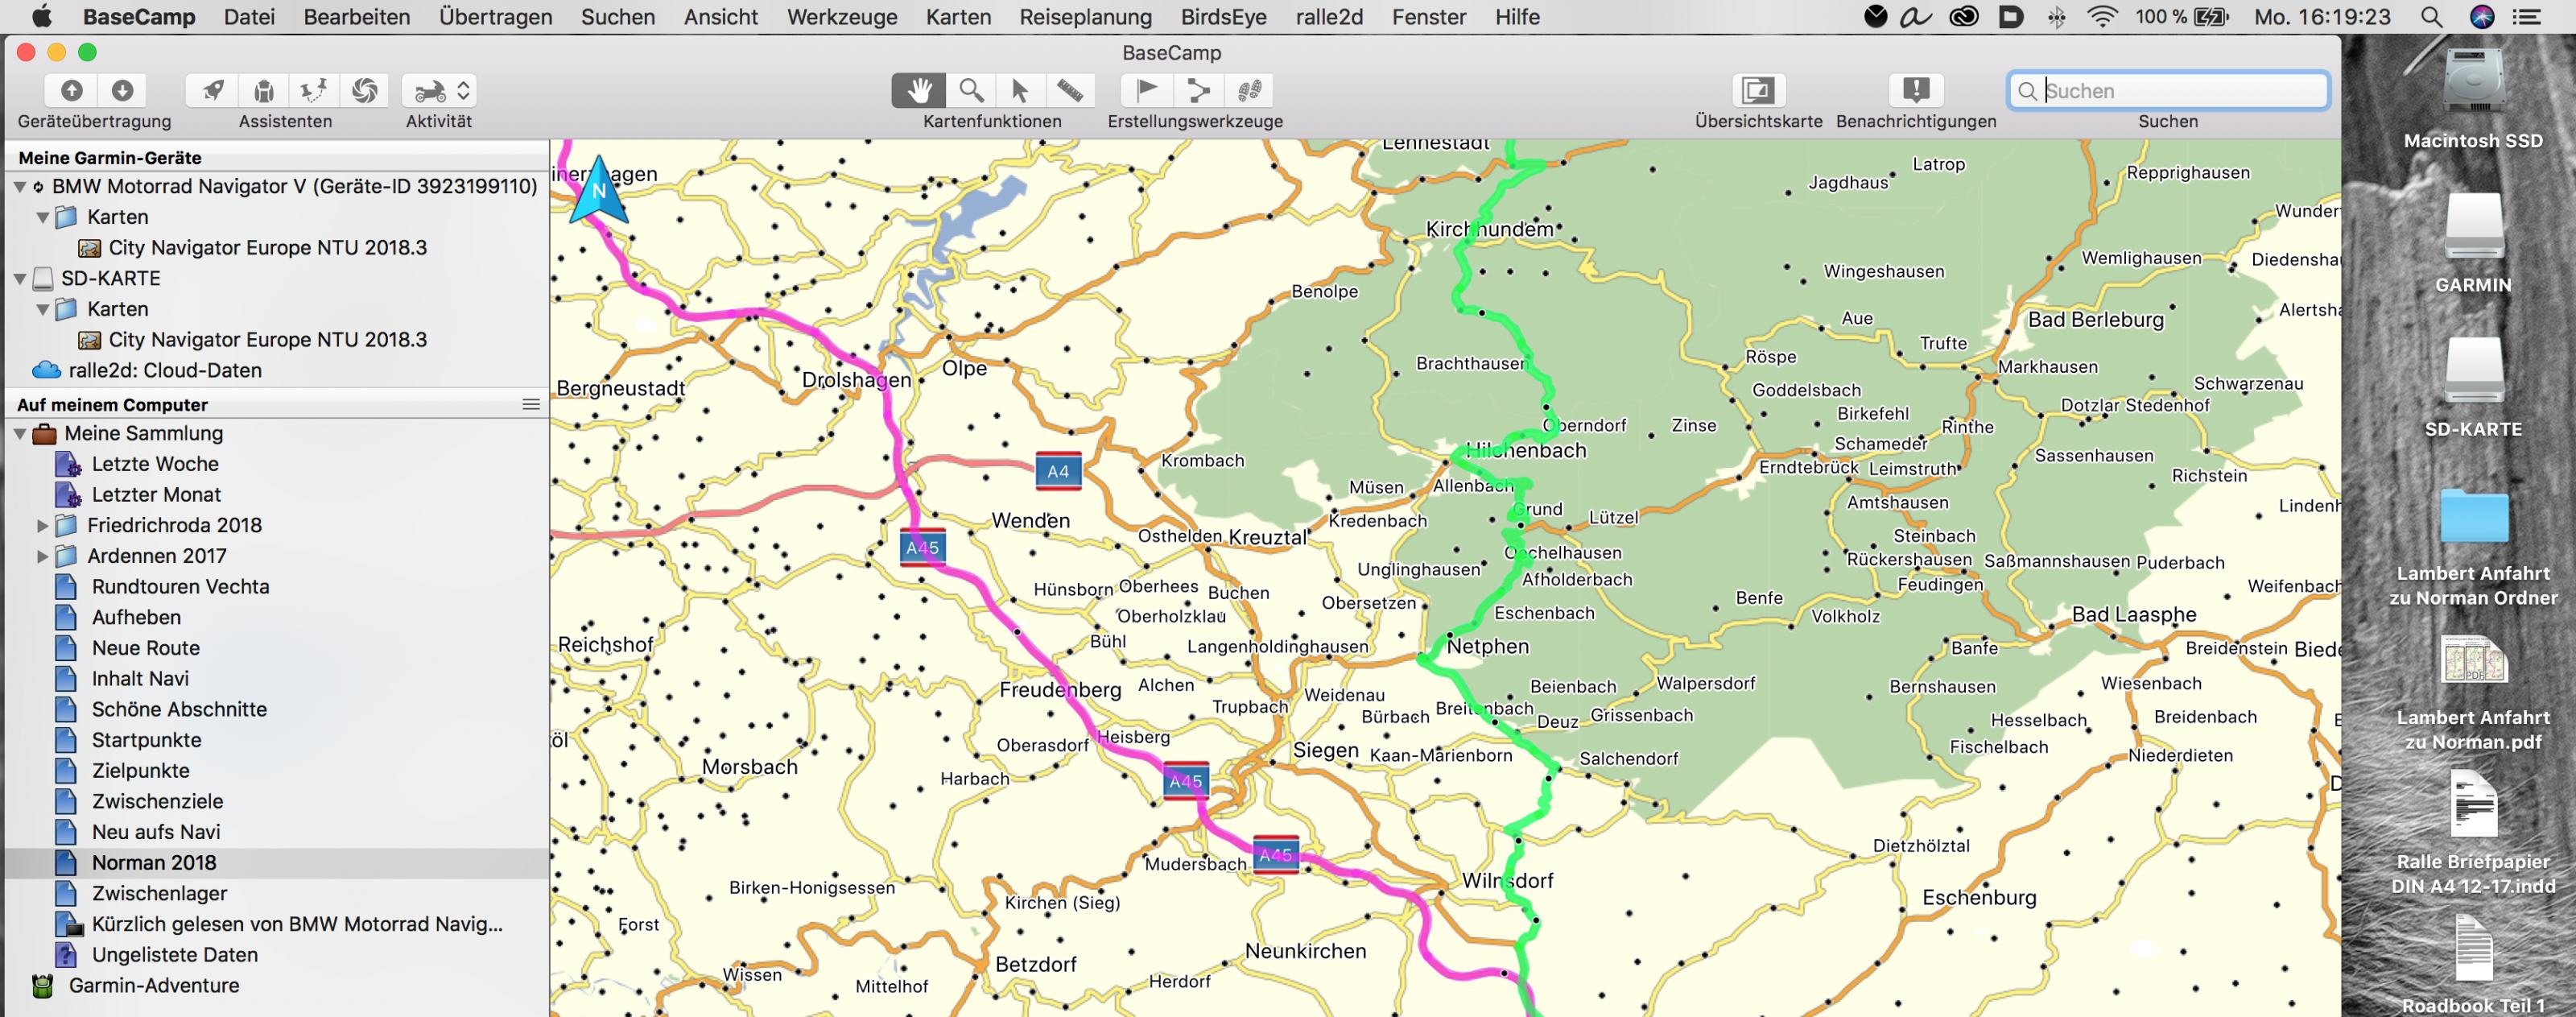The height and width of the screenshot is (1017, 2576).
Task: Expand the Friedrichroda 2018 folder
Action: click(42, 525)
